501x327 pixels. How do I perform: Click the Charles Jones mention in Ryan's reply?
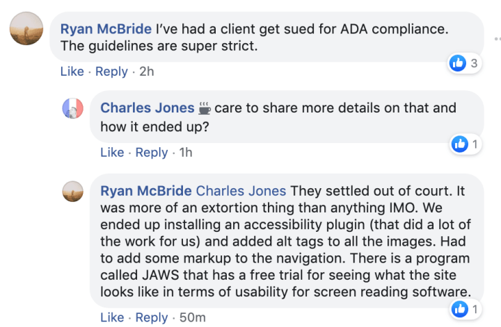point(241,190)
